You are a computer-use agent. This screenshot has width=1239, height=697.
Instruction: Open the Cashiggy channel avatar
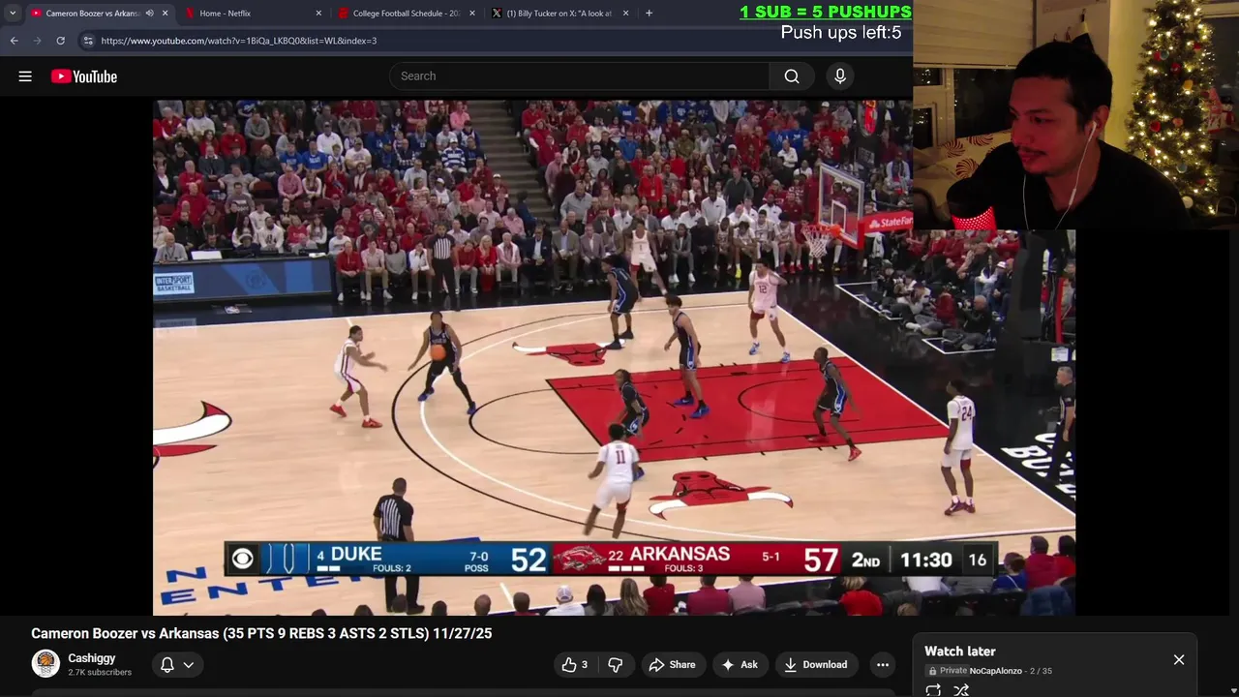(x=45, y=664)
